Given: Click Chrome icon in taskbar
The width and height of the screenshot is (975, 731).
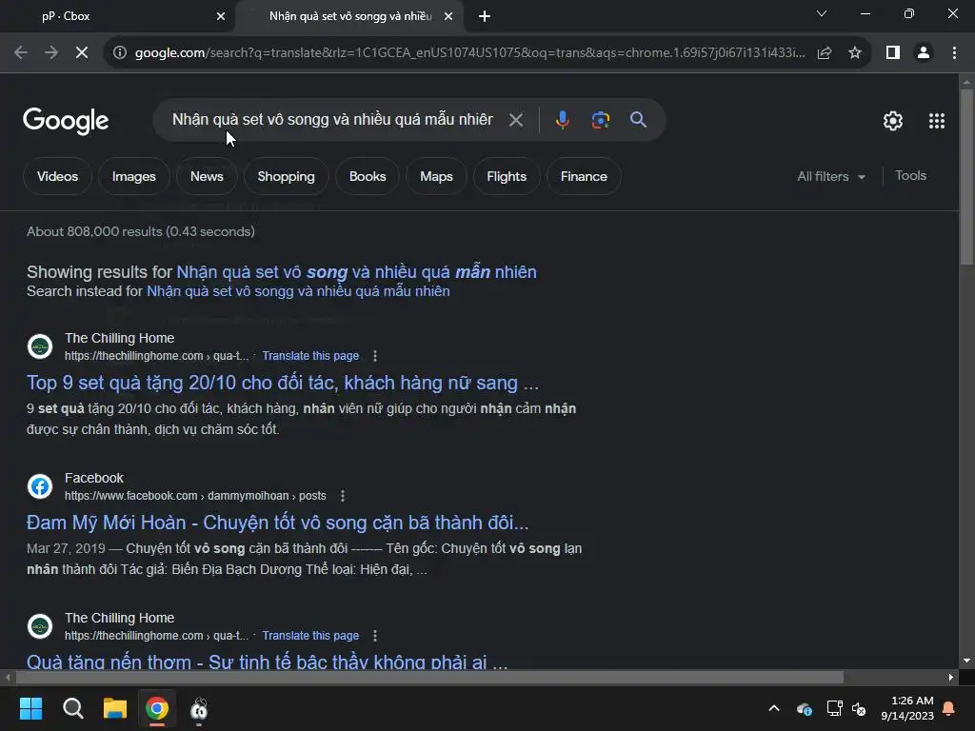Looking at the screenshot, I should tap(157, 708).
